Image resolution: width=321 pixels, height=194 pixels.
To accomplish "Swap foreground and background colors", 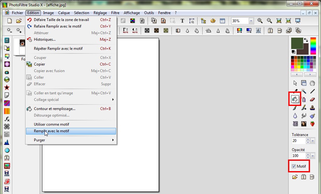I will (x=306, y=40).
